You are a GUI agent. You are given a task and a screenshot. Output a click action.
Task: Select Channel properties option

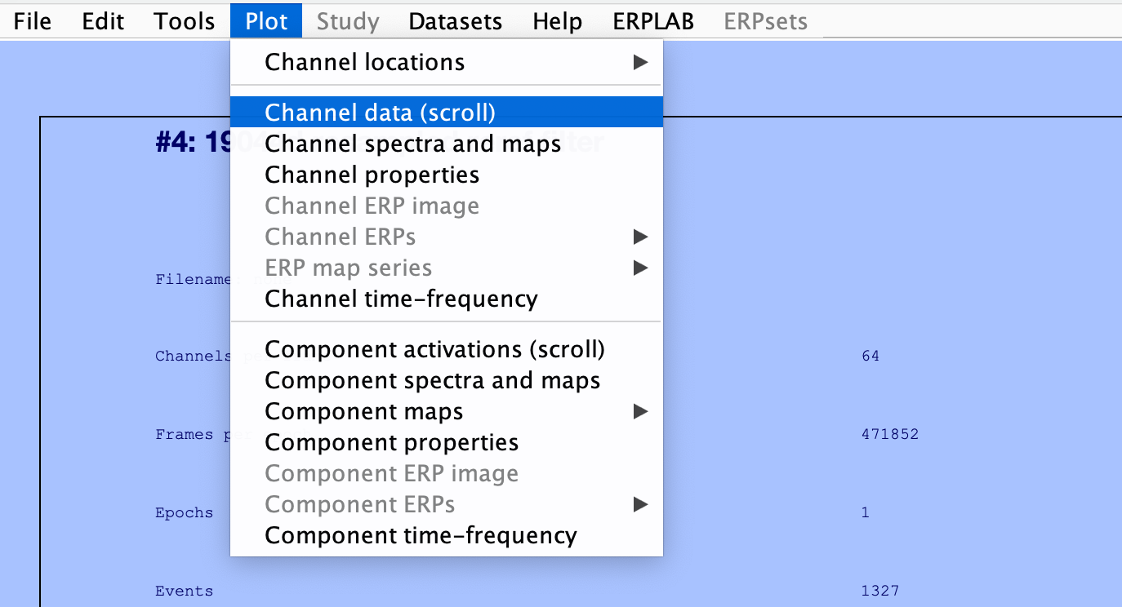(x=372, y=175)
